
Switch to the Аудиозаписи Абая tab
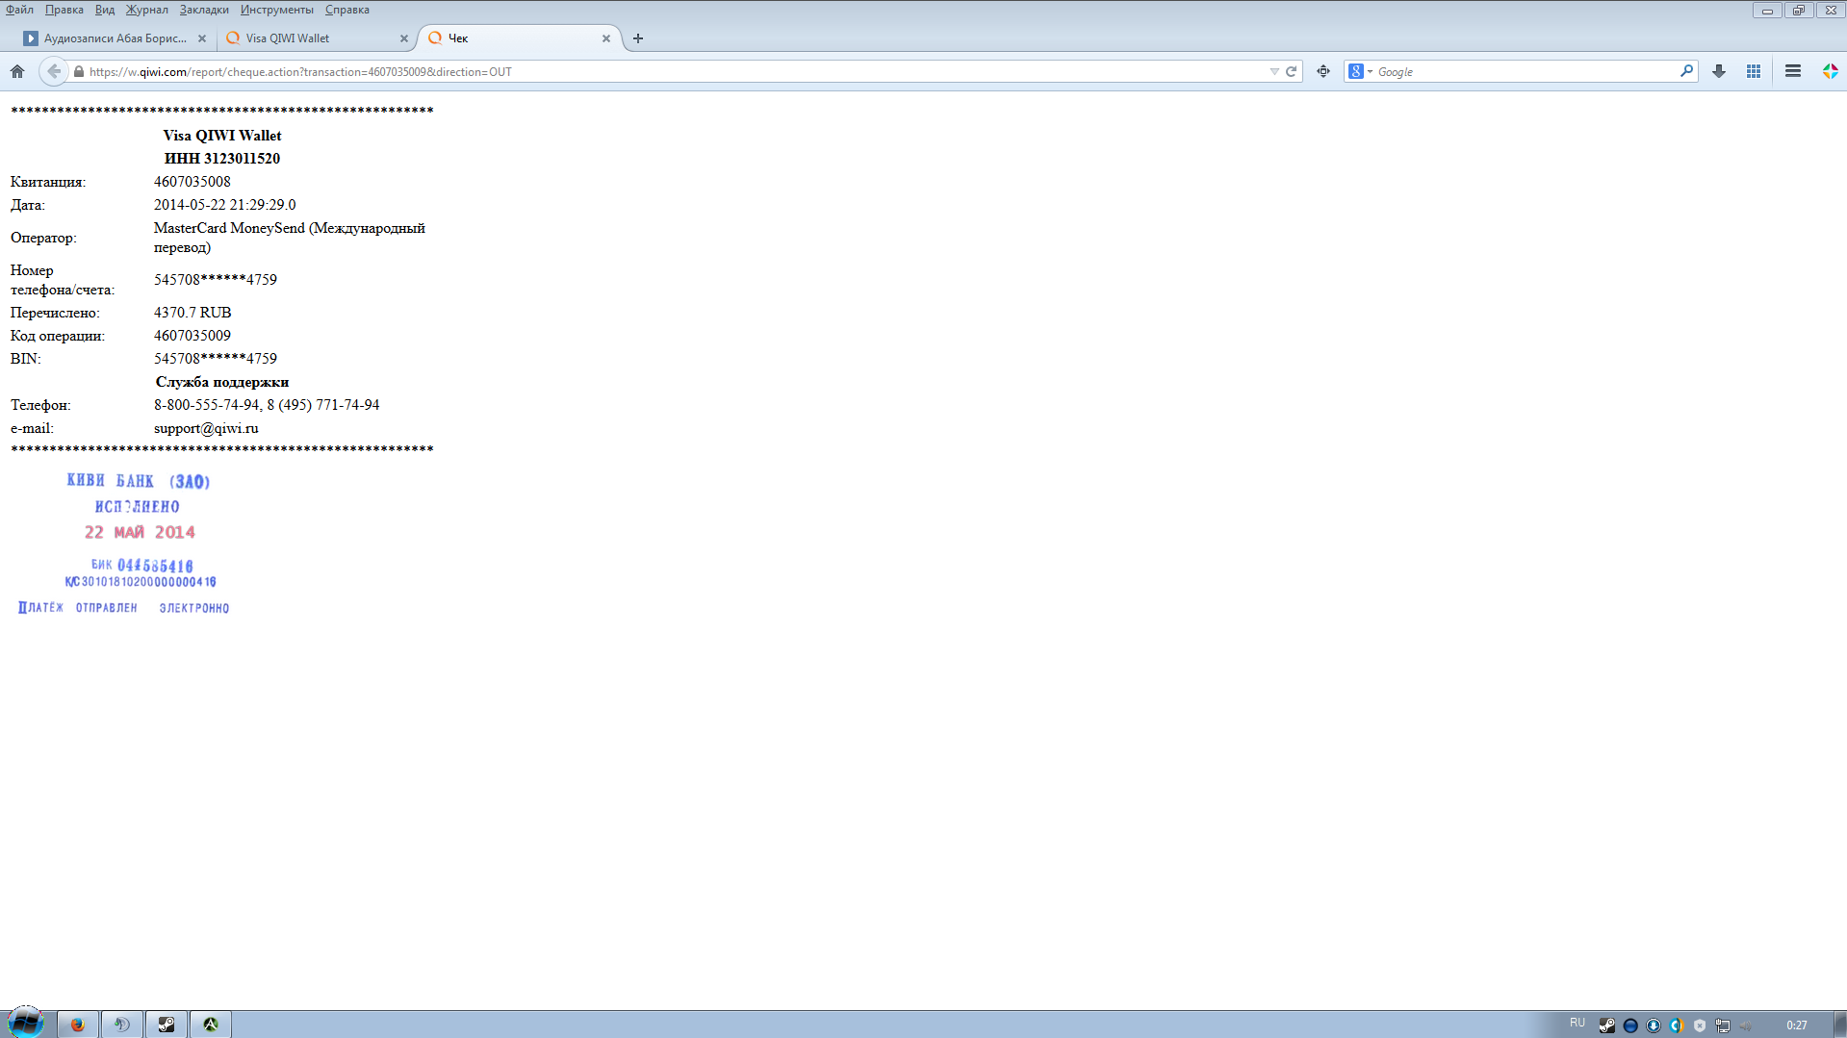click(115, 38)
